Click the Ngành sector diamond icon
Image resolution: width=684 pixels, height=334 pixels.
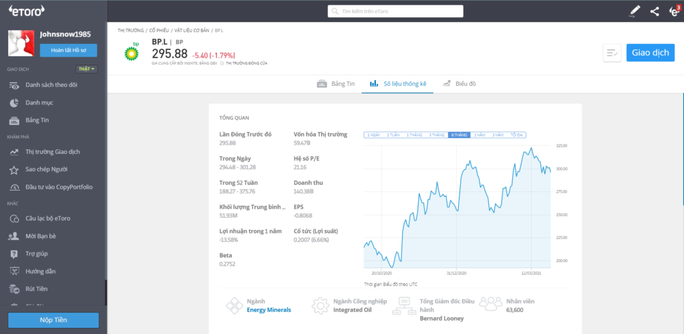click(234, 306)
